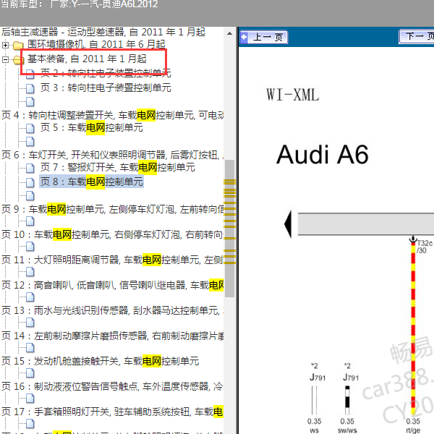Image resolution: width=434 pixels, height=434 pixels.
Task: Click document icon beside 页 8
Action: pos(30,182)
